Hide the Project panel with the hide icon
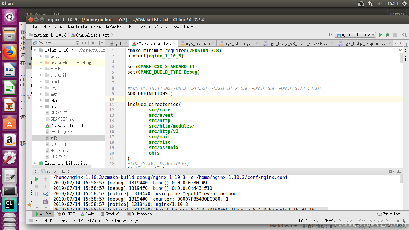Viewport: 409px width, 230px height. 101,43
